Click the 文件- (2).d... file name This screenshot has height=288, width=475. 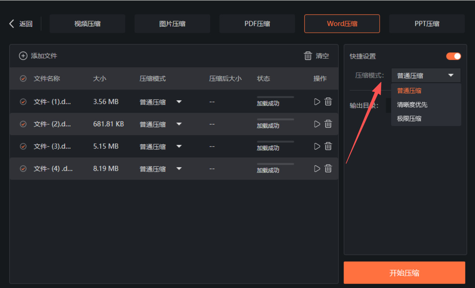[52, 124]
